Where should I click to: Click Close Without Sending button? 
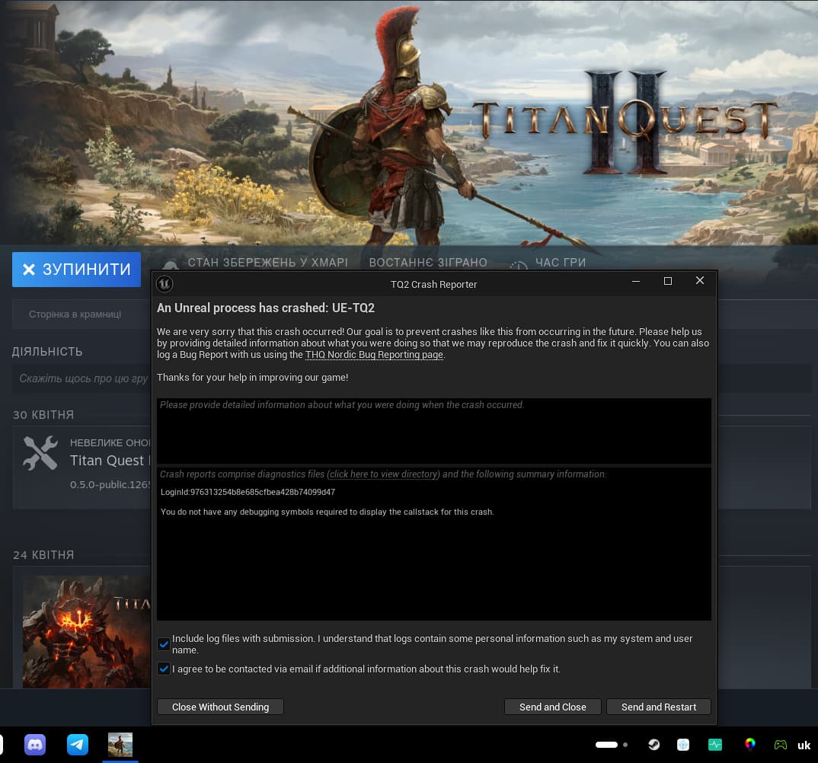[x=220, y=707]
